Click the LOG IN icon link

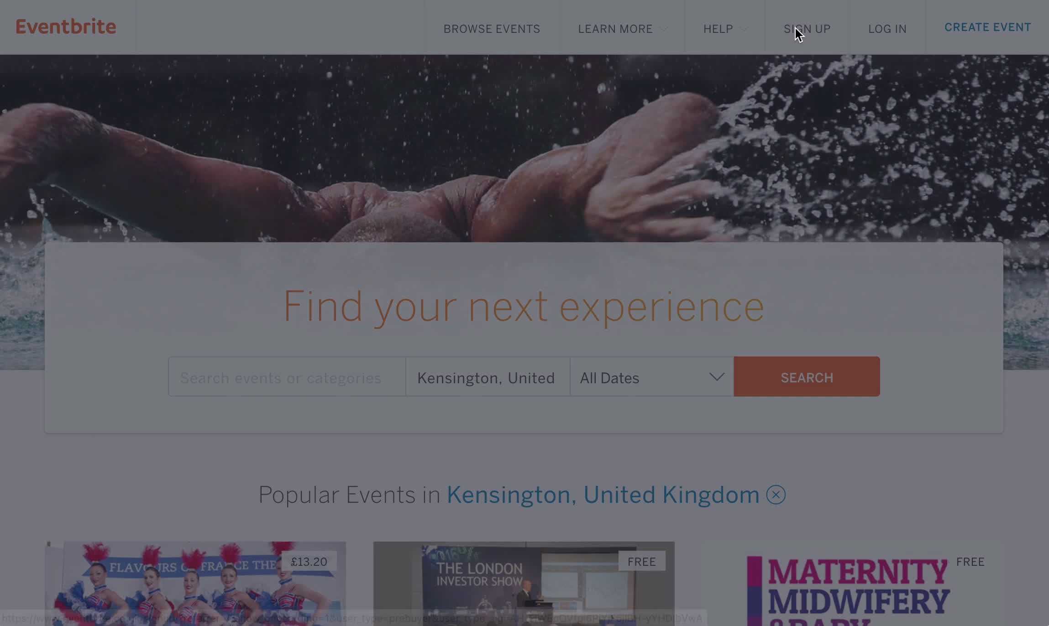(x=887, y=29)
